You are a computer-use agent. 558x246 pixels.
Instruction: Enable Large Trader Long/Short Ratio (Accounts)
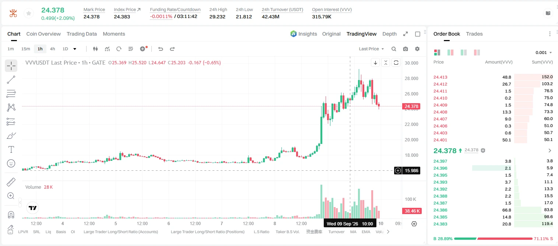(121, 232)
